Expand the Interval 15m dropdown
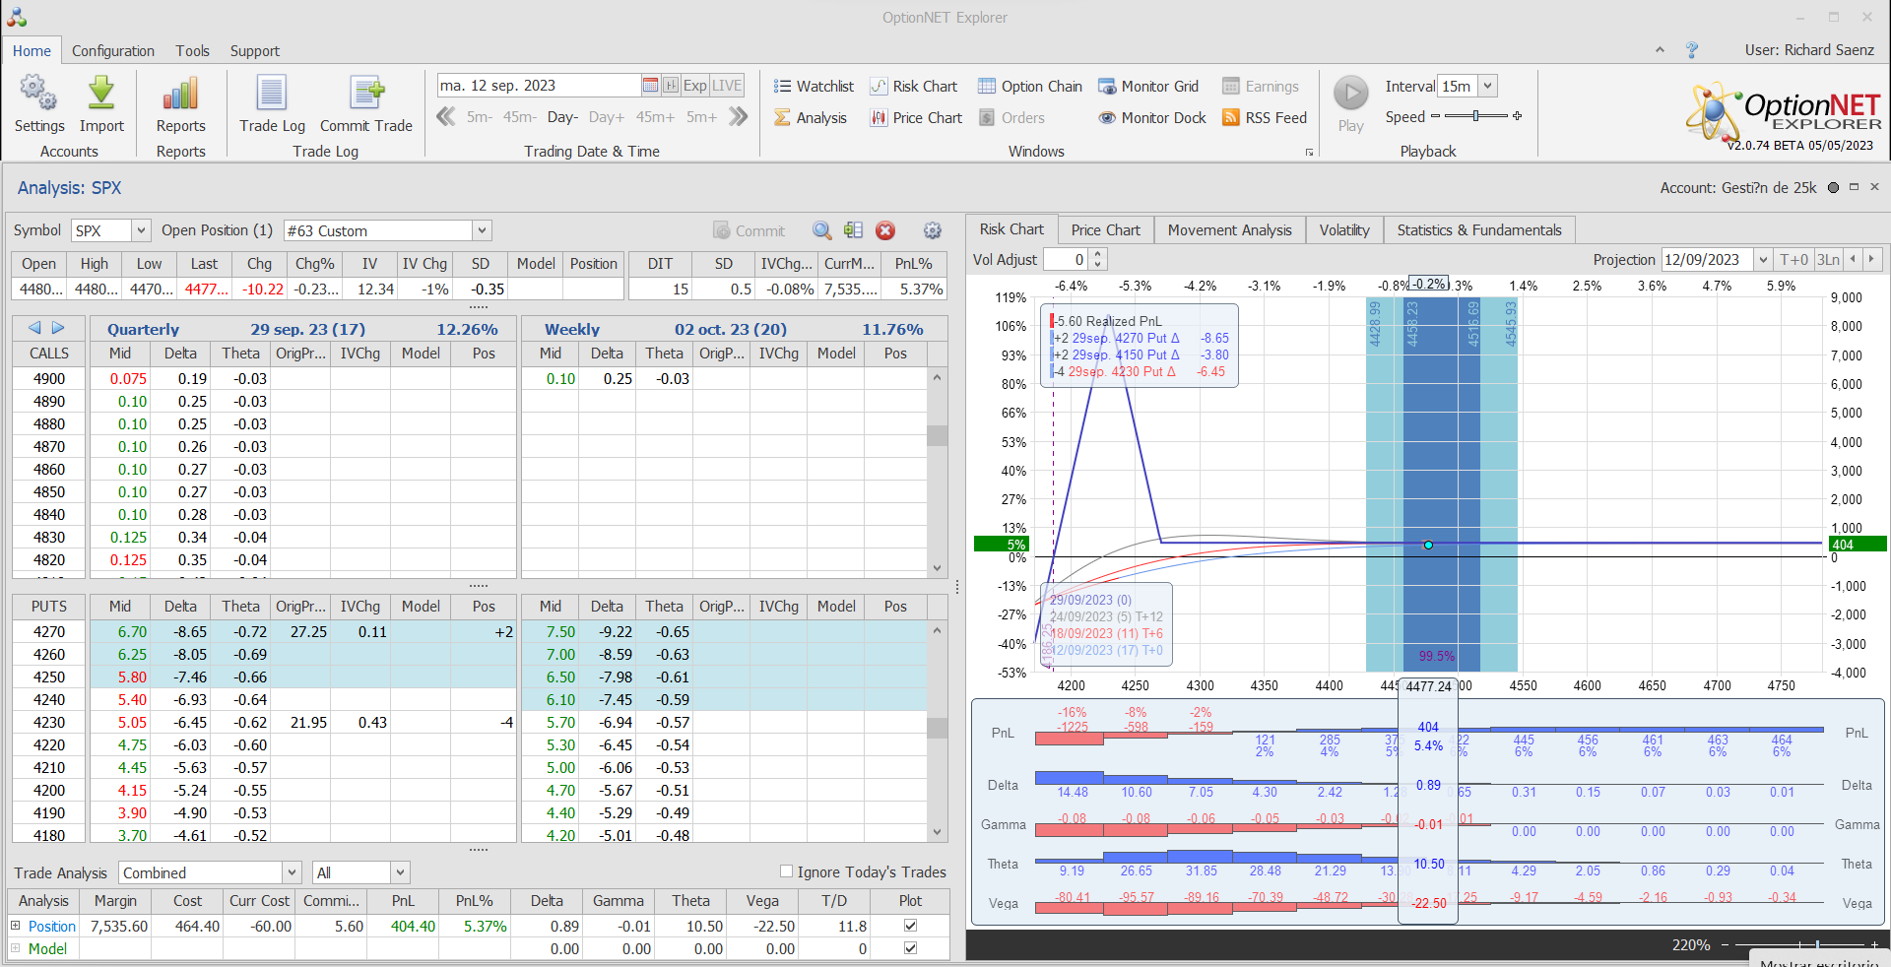Viewport: 1891px width, 967px height. (x=1488, y=87)
